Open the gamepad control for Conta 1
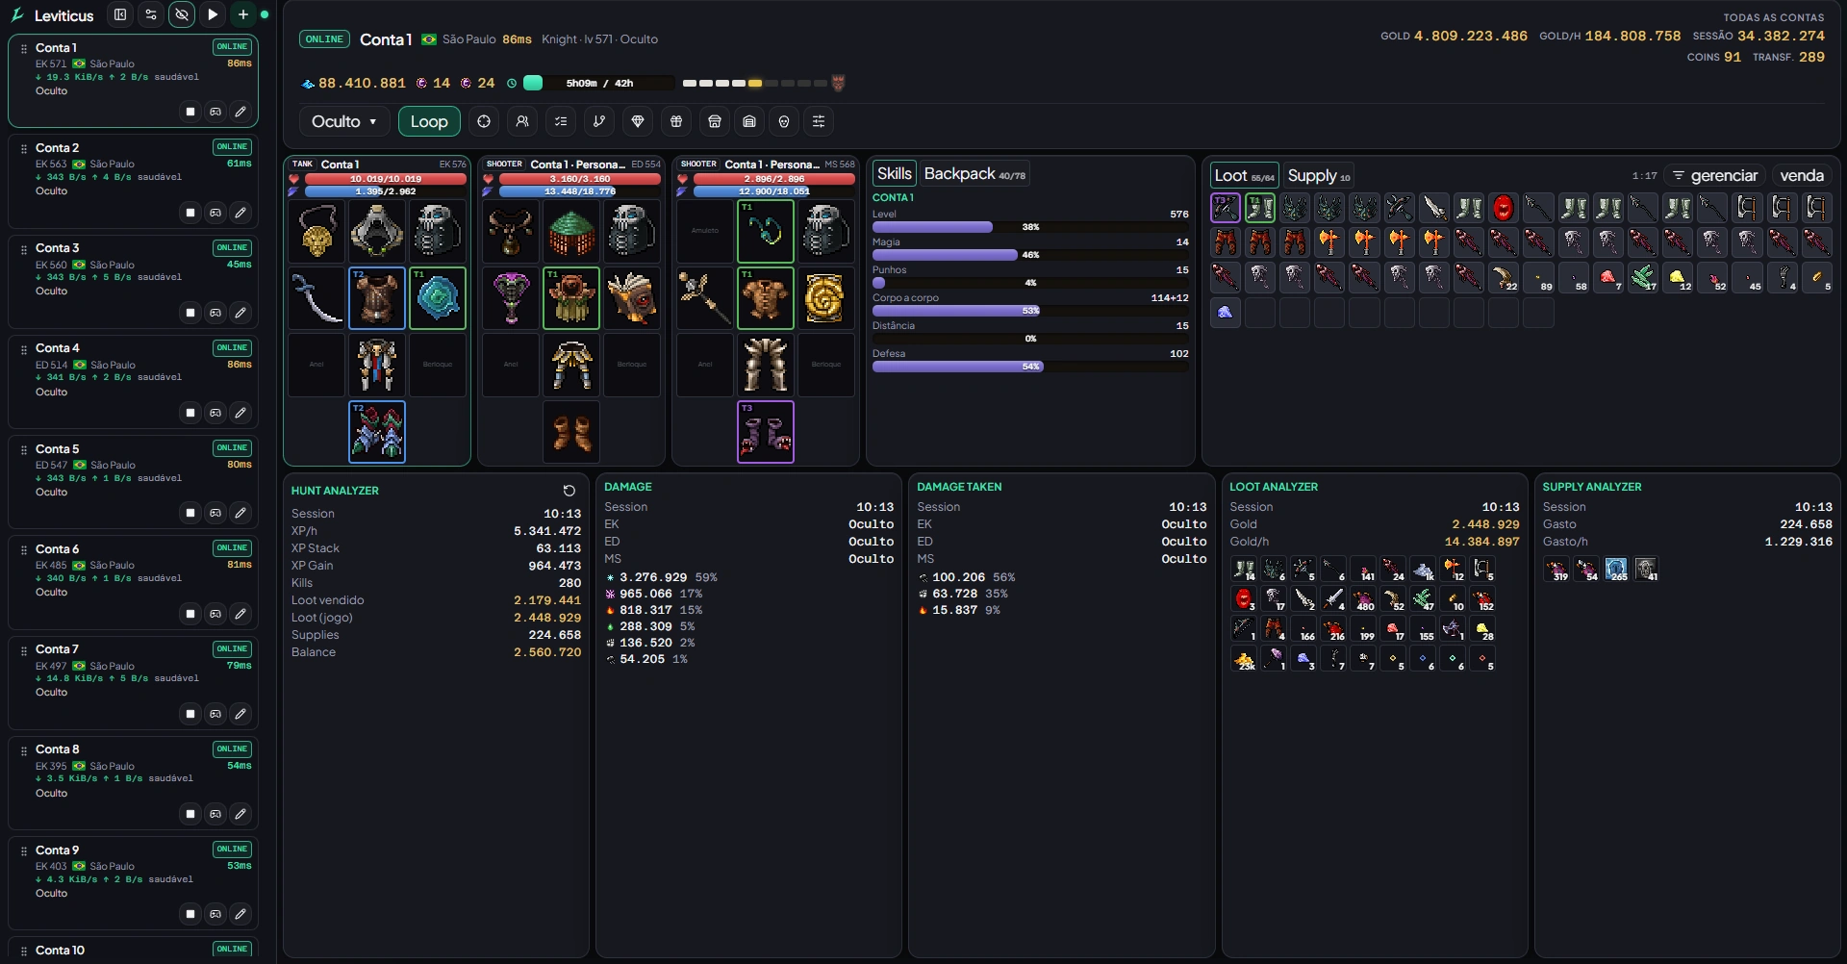The image size is (1847, 964). coord(215,112)
